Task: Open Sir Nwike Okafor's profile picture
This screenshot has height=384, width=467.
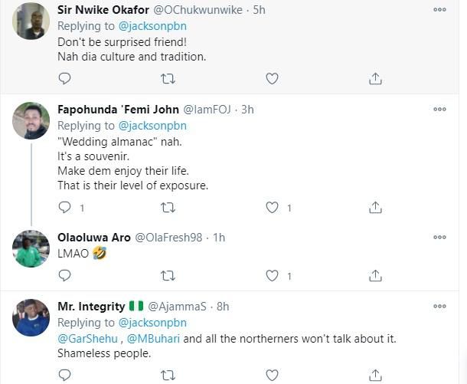Action: click(x=31, y=21)
